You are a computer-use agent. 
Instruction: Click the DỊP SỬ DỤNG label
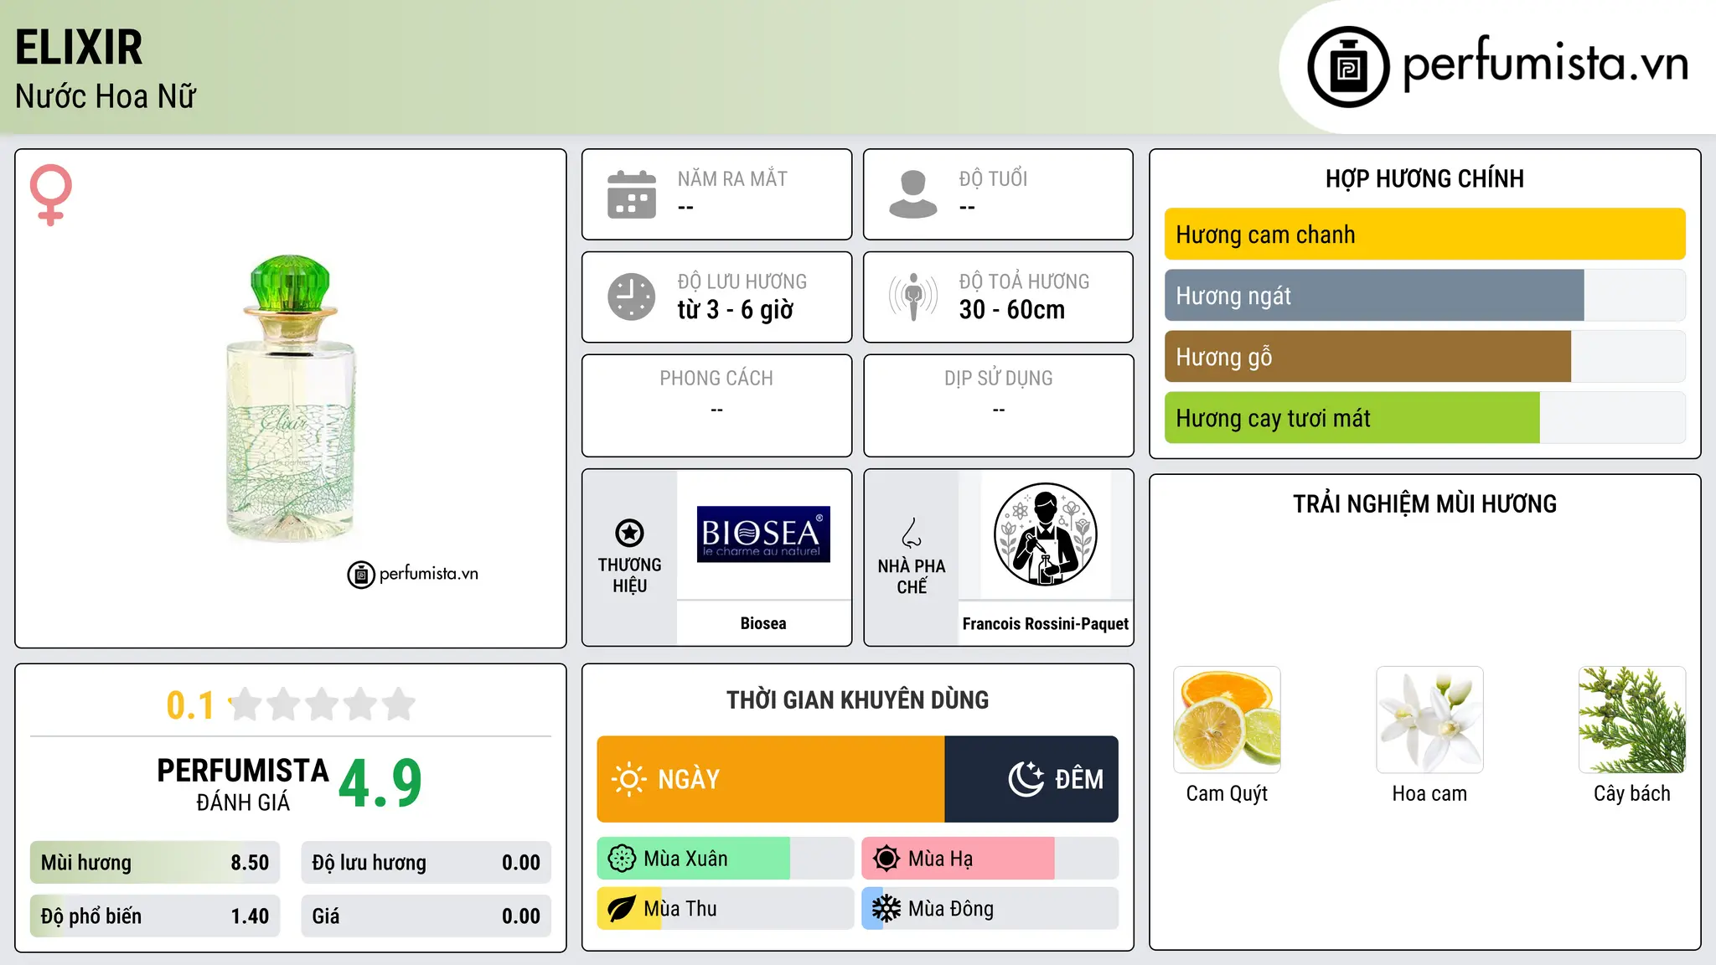tap(999, 379)
